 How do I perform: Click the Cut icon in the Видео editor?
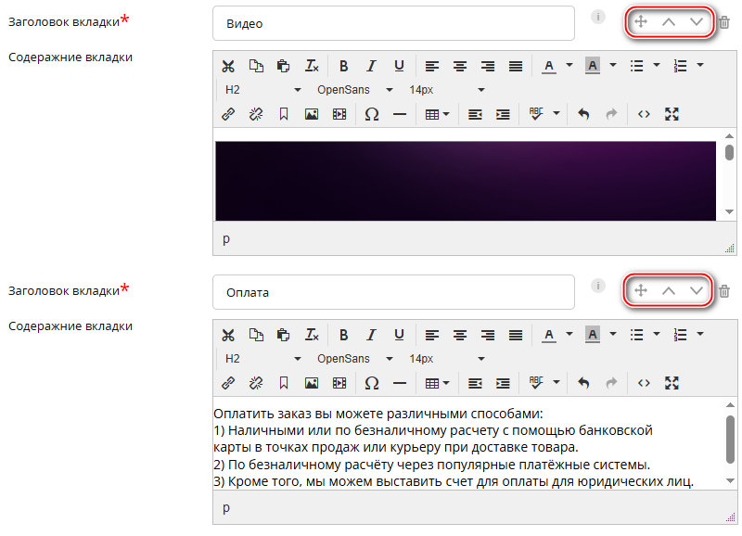tap(227, 66)
